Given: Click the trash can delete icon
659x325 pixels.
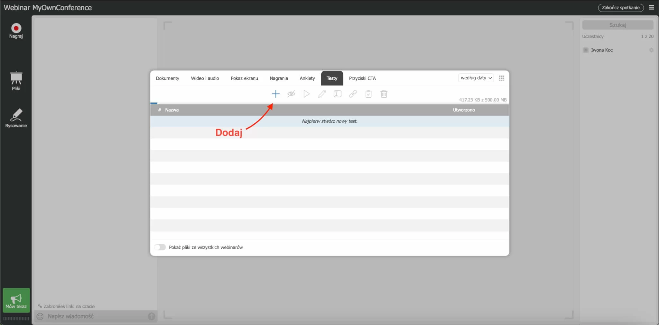Looking at the screenshot, I should (384, 94).
